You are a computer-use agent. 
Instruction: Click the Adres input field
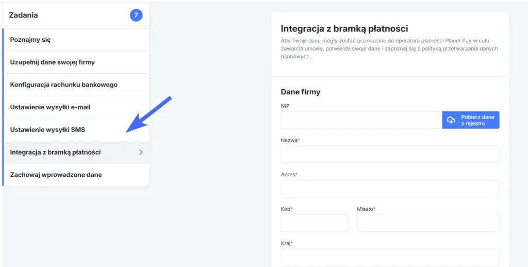pyautogui.click(x=390, y=189)
